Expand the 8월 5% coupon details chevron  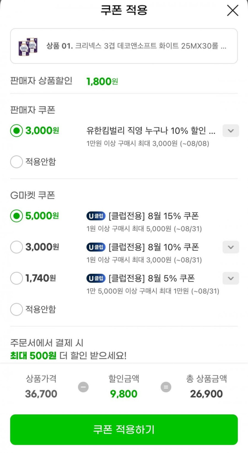[230, 278]
